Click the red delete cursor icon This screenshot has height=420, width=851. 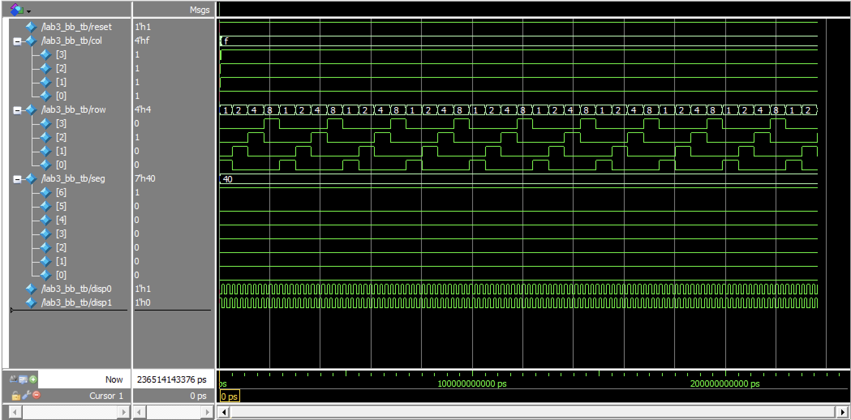[x=37, y=395]
